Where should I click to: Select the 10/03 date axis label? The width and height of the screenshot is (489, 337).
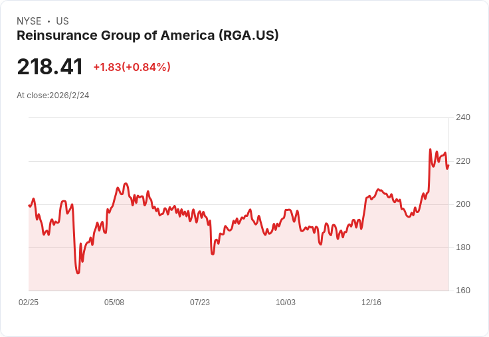pyautogui.click(x=286, y=303)
